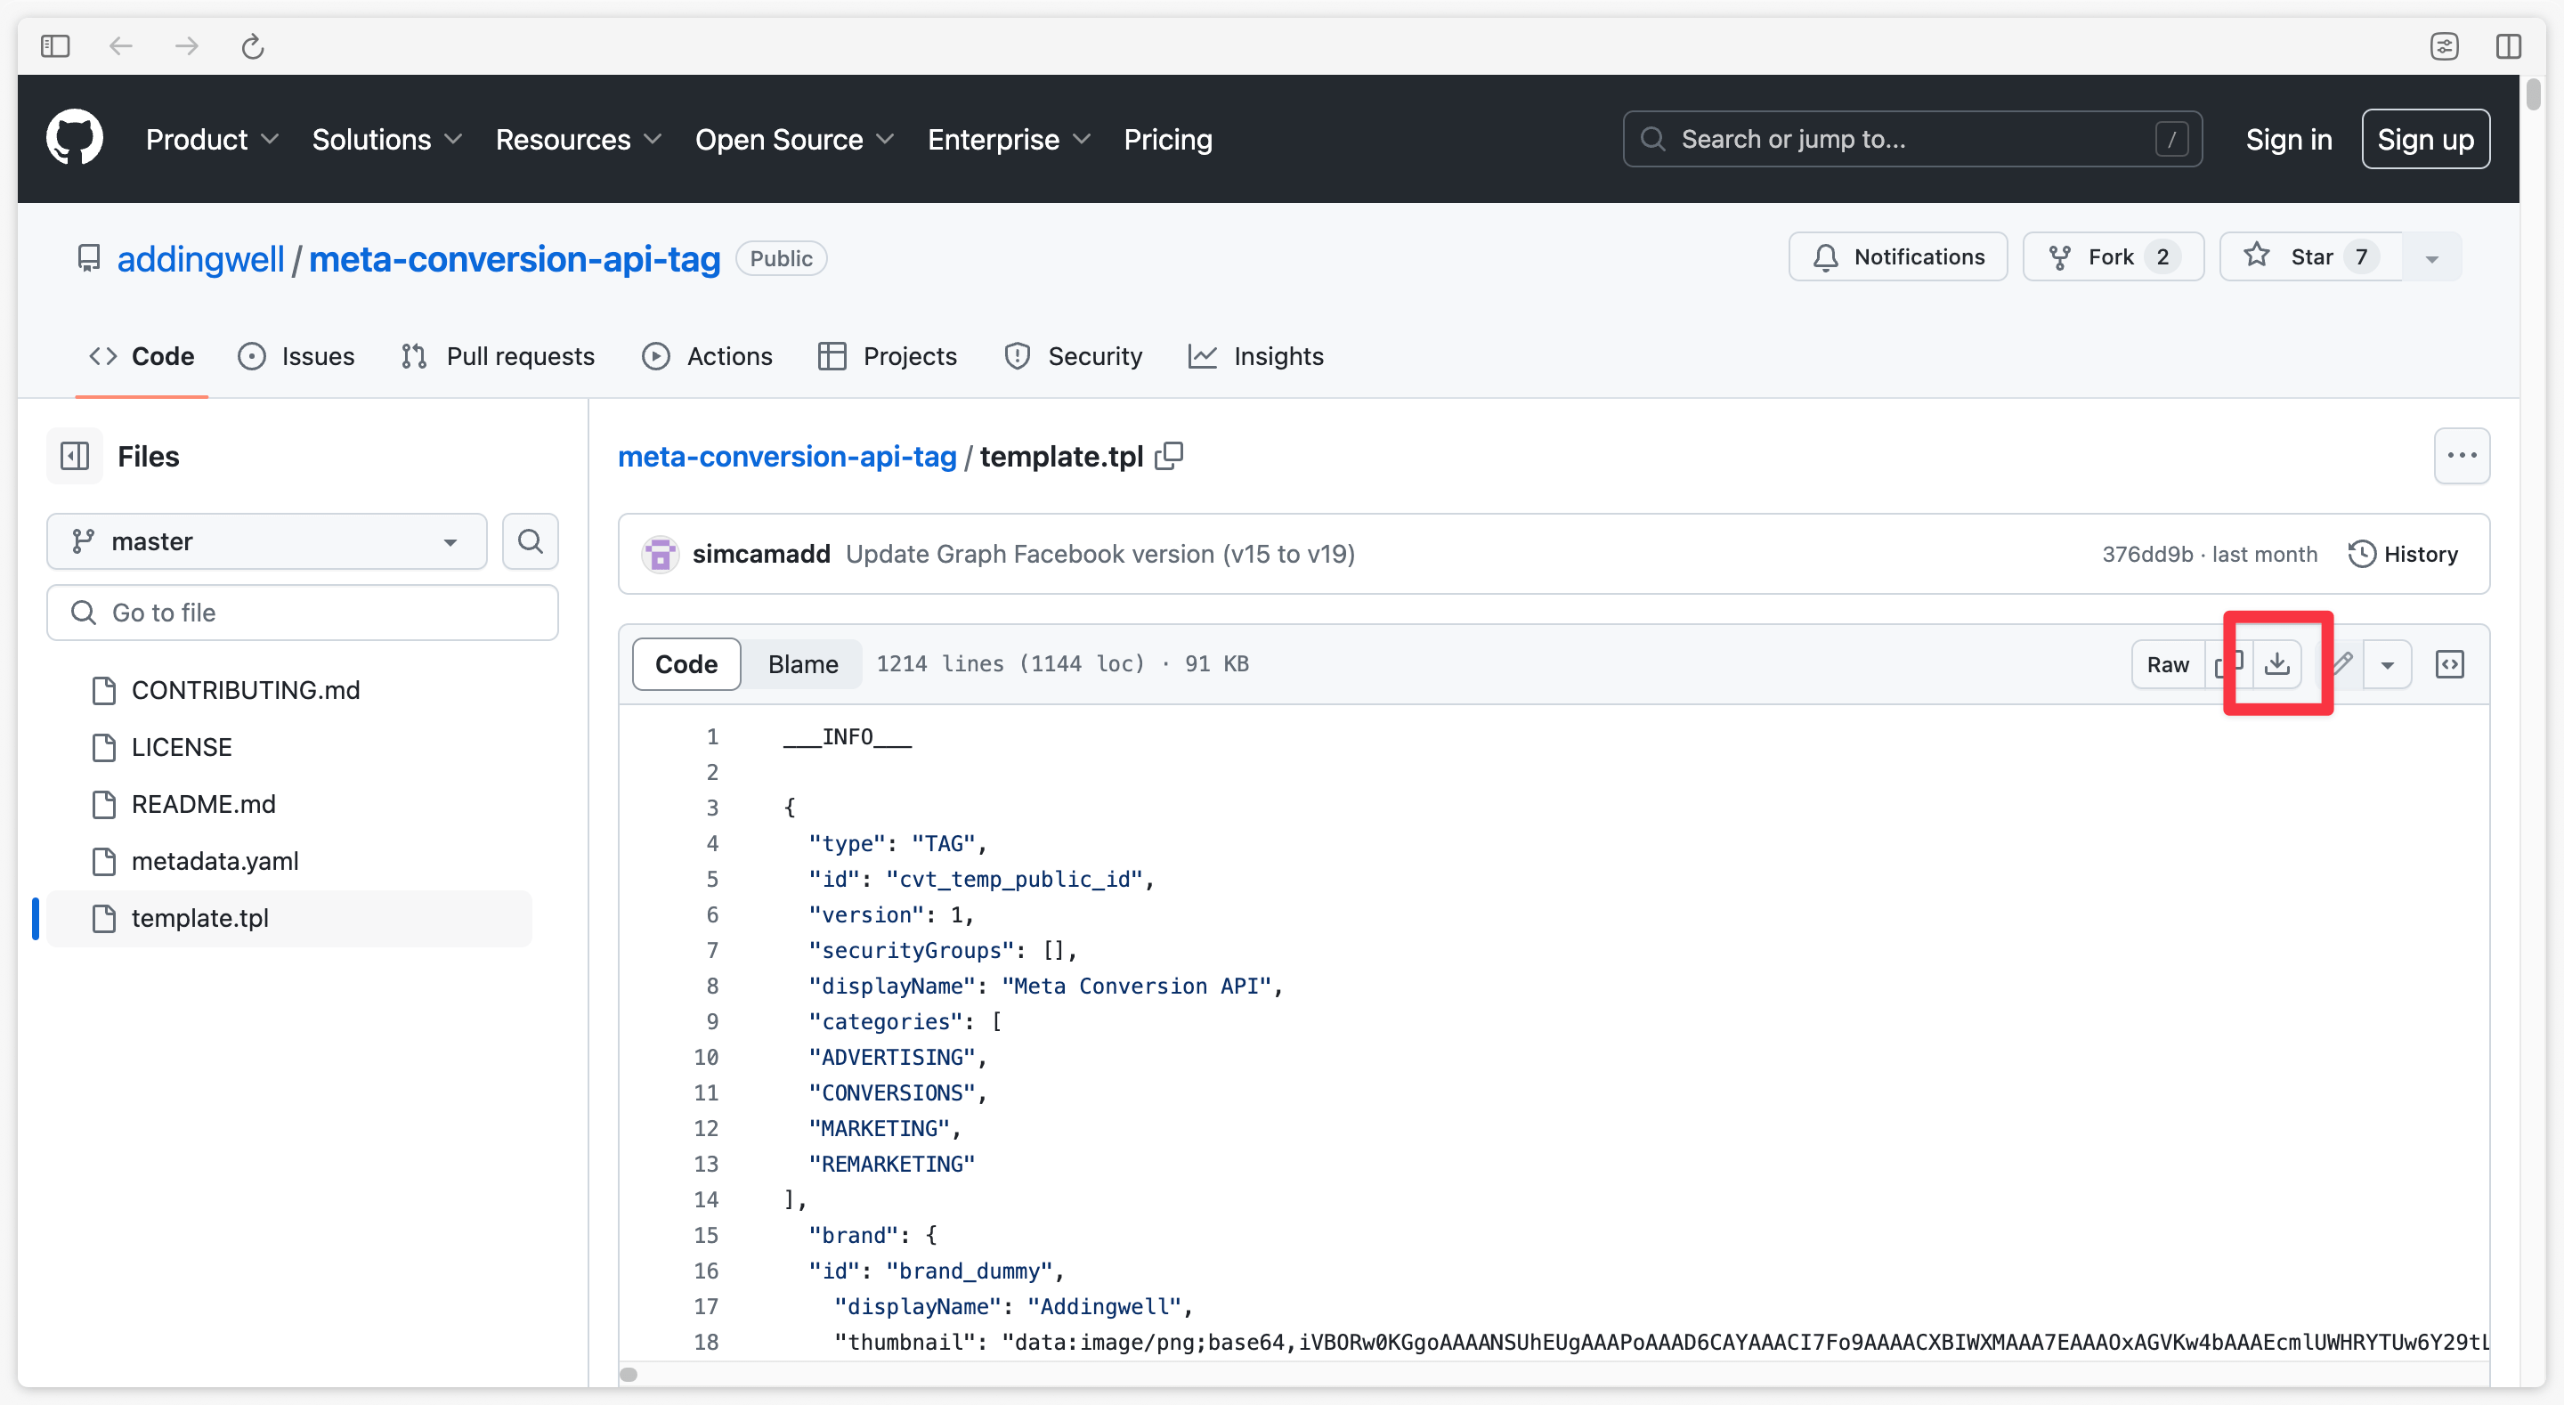
Task: Switch to the Blame tab
Action: (801, 662)
